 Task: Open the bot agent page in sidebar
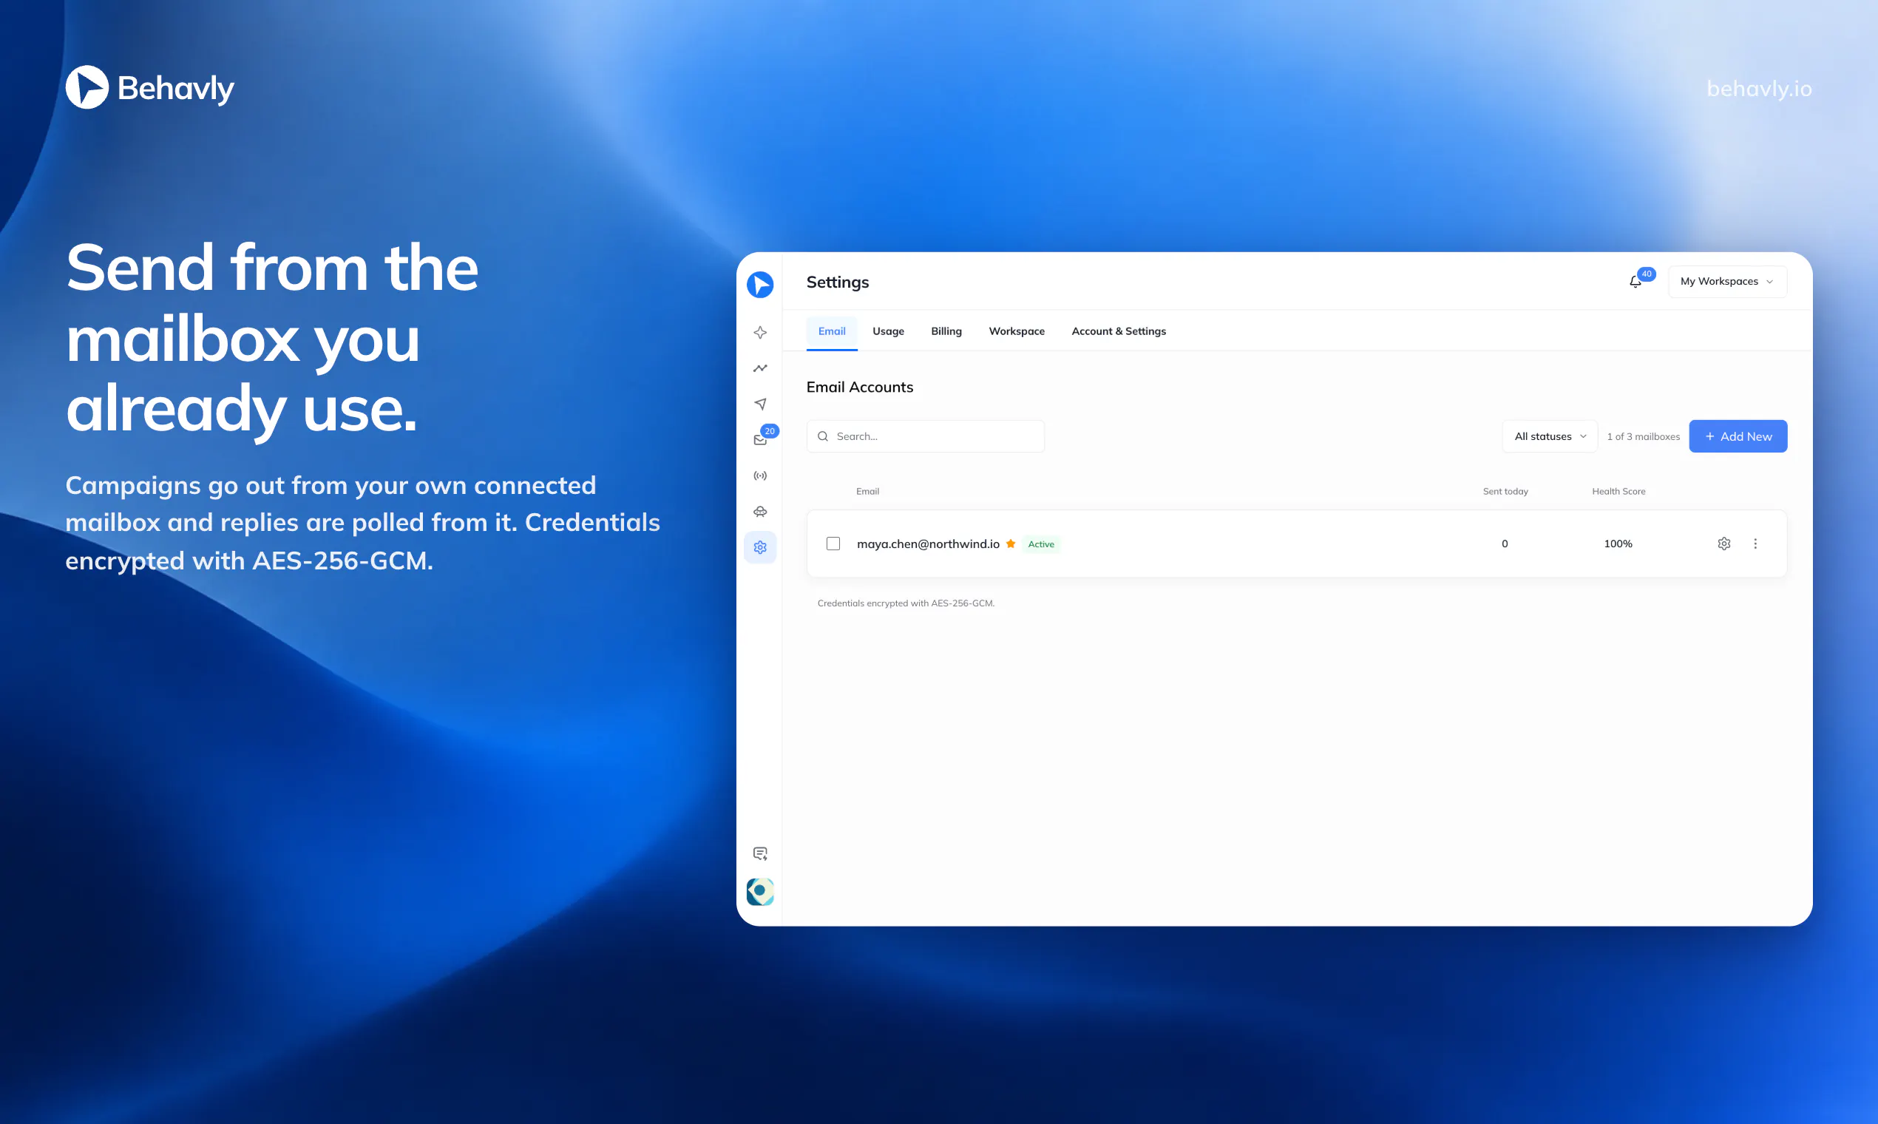(x=759, y=511)
